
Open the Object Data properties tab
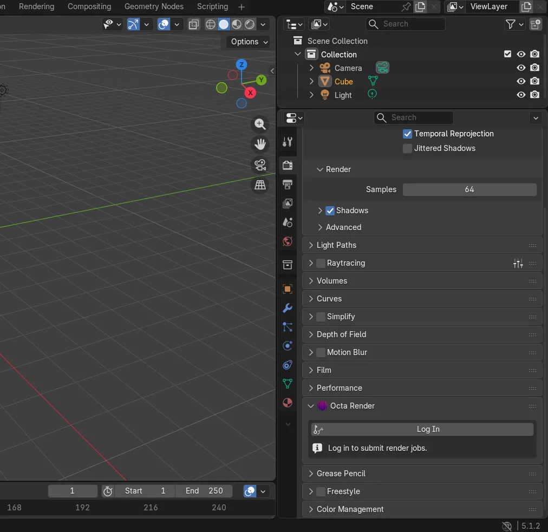tap(288, 384)
